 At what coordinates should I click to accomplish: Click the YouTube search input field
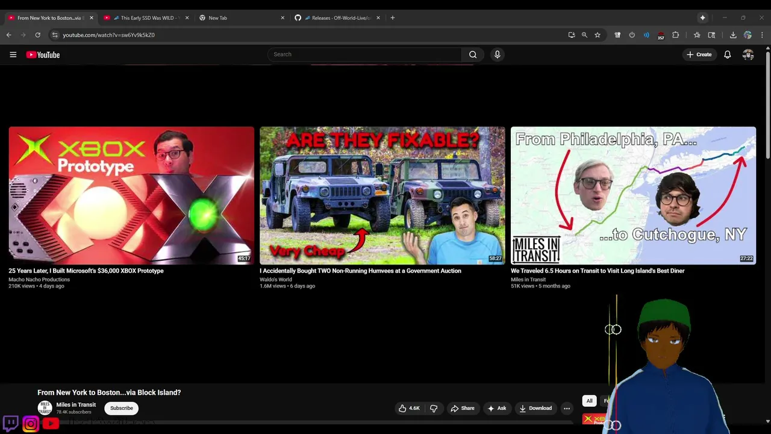tap(364, 54)
